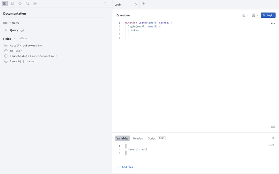Screen dimensions: 279x174
Task: Open the keyboard shortcuts icon
Action: (273, 127)
